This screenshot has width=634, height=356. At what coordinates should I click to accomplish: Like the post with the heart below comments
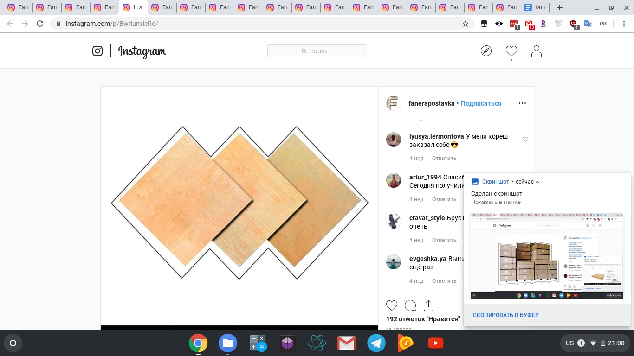392,305
